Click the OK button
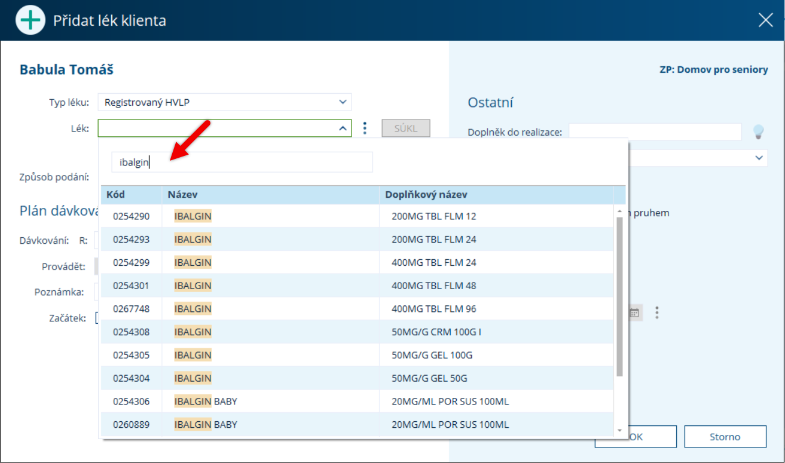 [636, 437]
